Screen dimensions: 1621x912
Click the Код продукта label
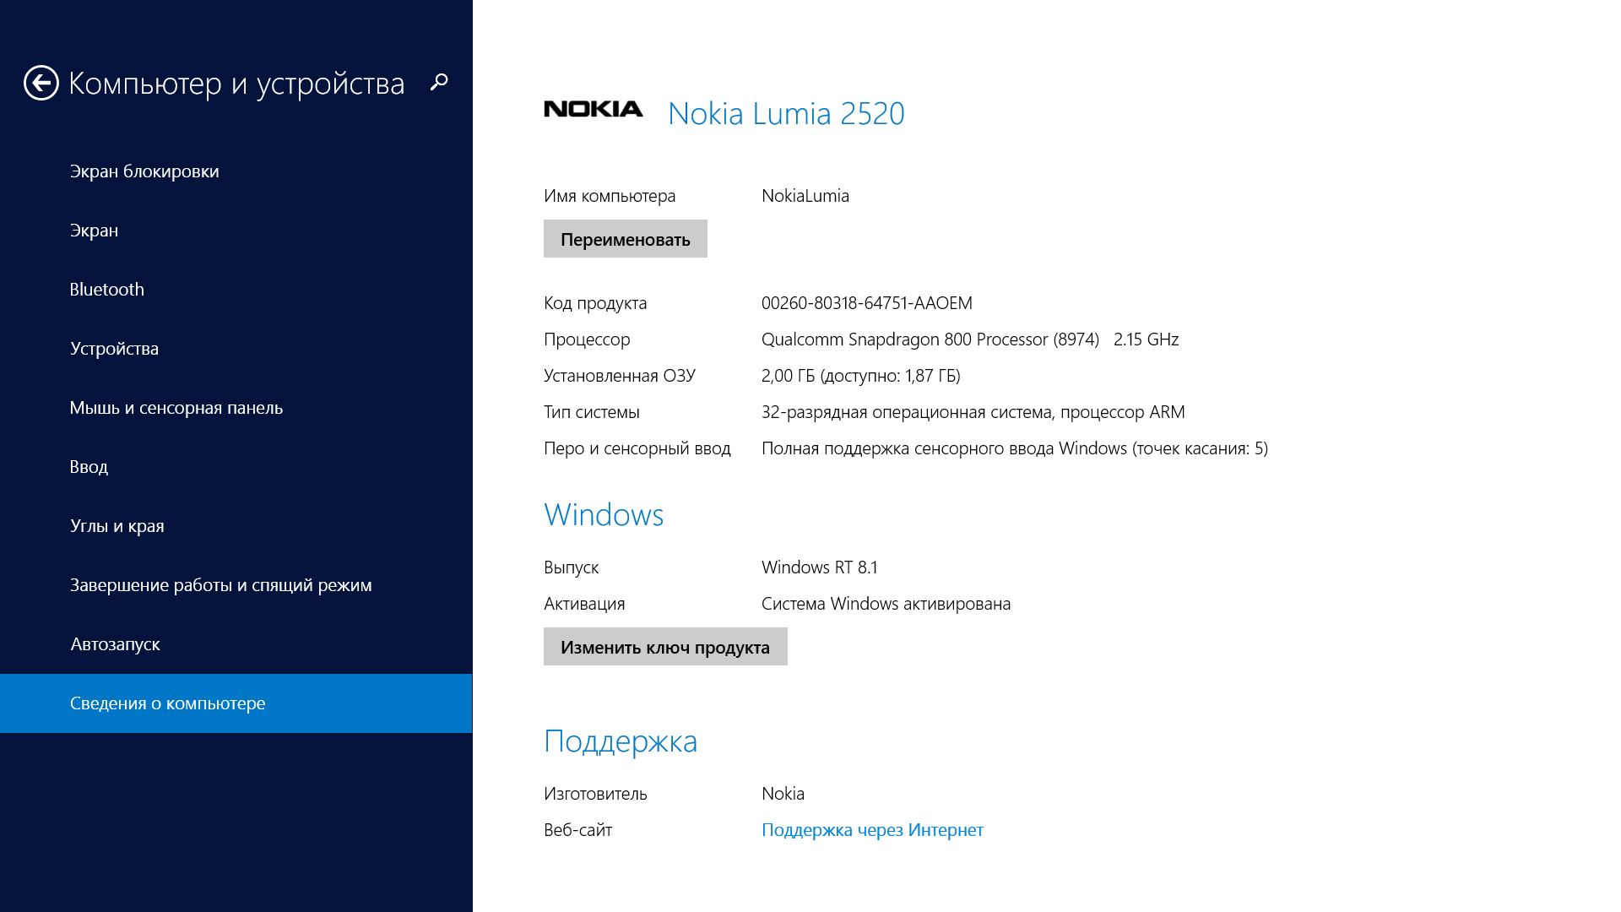[595, 303]
